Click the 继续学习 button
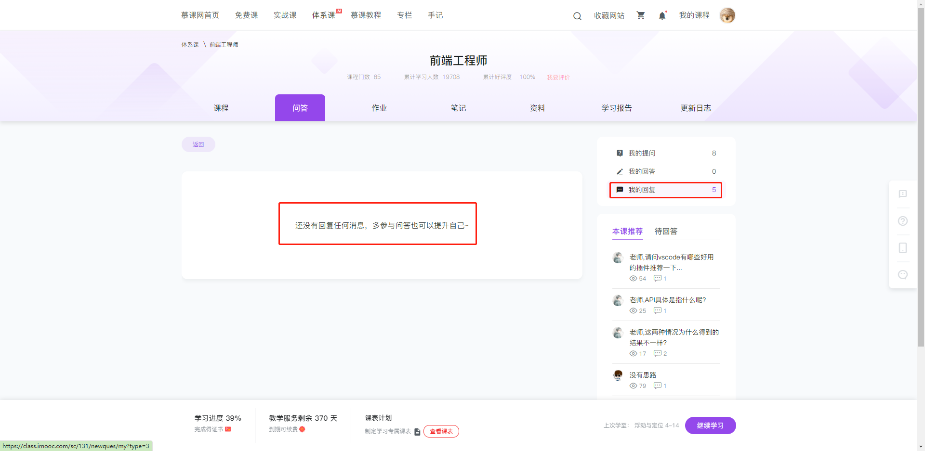The image size is (925, 451). (710, 425)
